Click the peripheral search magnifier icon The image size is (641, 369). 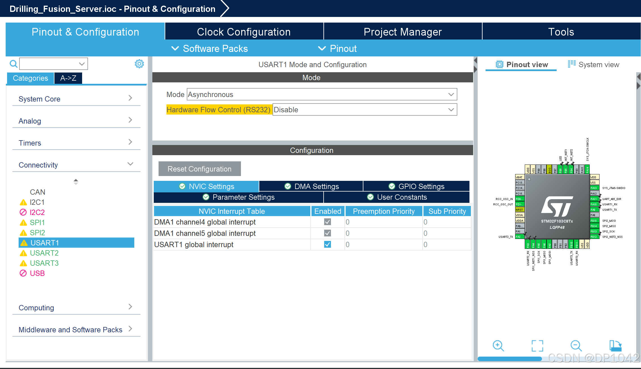click(13, 64)
